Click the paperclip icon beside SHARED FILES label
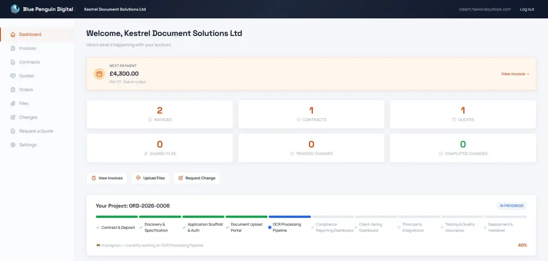 [146, 154]
